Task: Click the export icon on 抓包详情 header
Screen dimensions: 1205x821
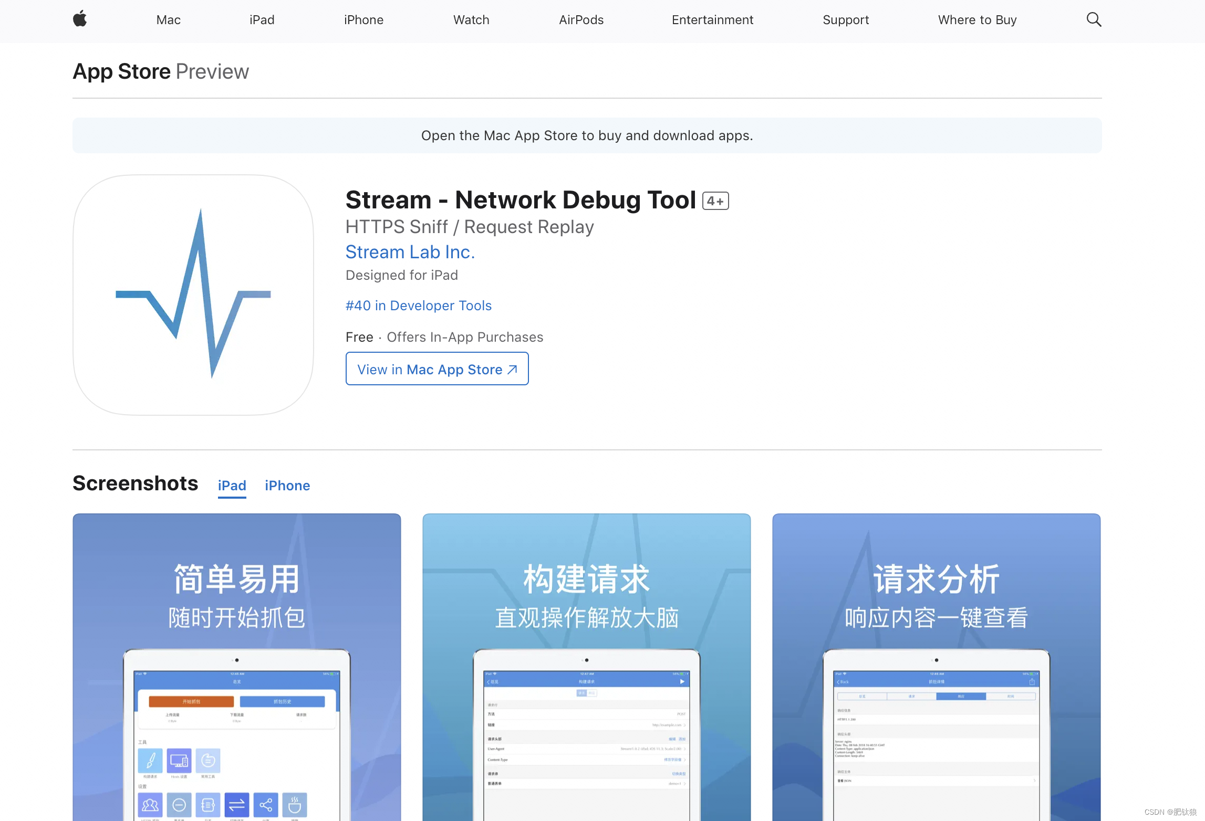Action: [1032, 682]
